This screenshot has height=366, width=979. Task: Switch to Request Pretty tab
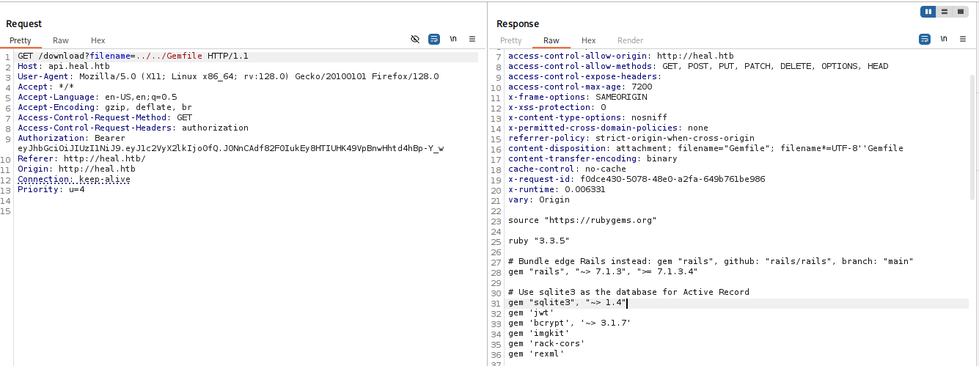pyautogui.click(x=21, y=40)
